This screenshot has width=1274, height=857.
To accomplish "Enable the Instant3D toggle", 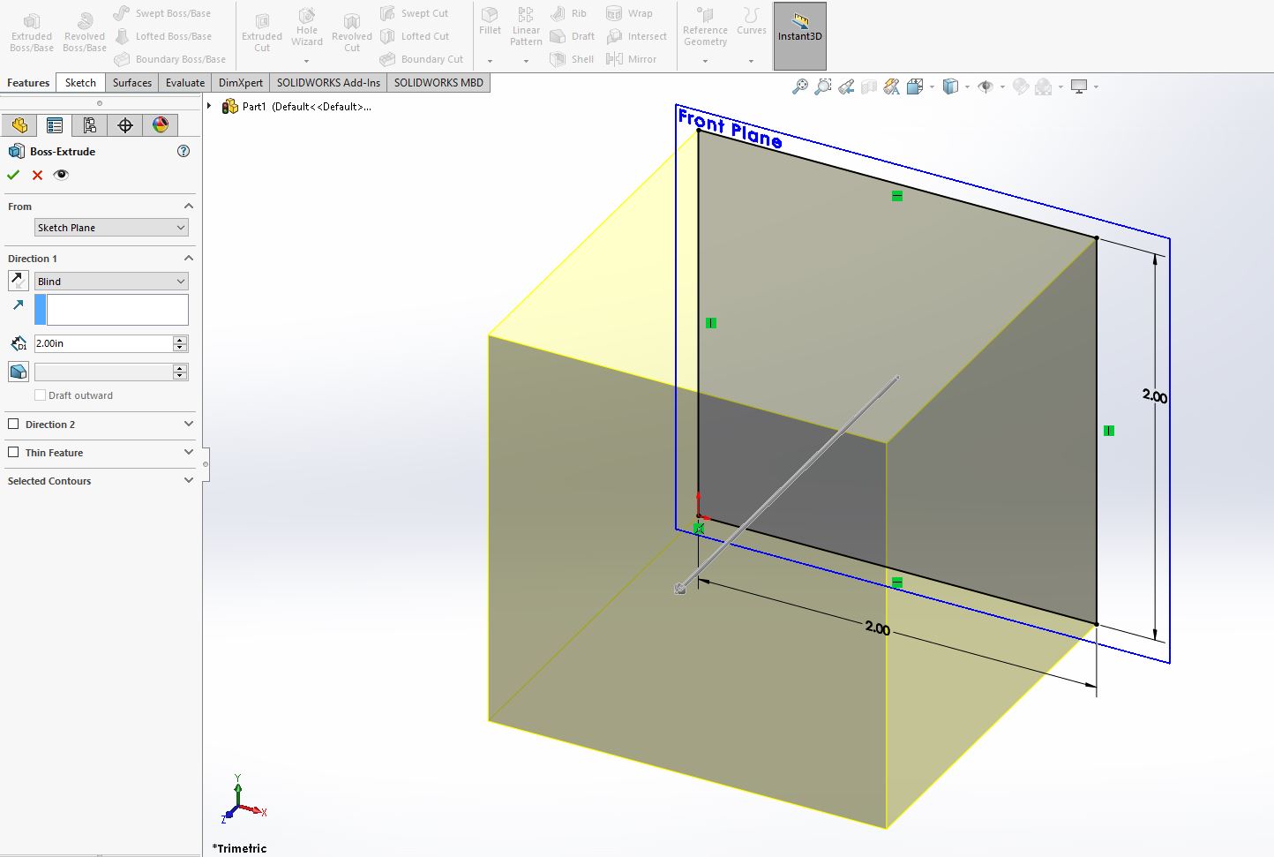I will click(x=798, y=35).
